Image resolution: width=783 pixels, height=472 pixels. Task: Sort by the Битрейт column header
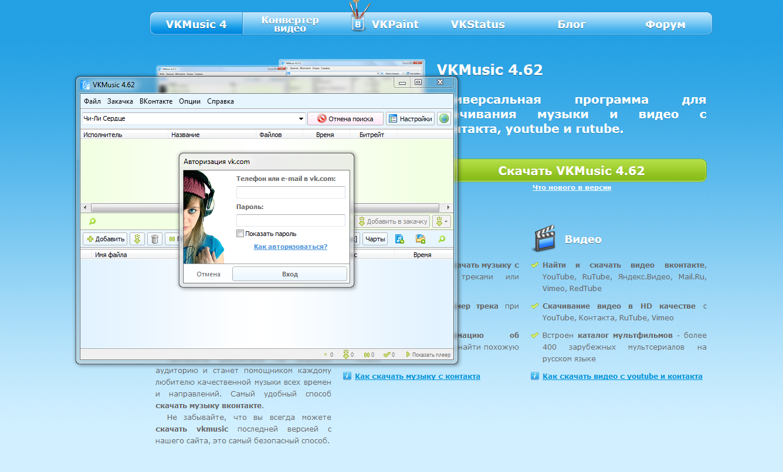373,135
